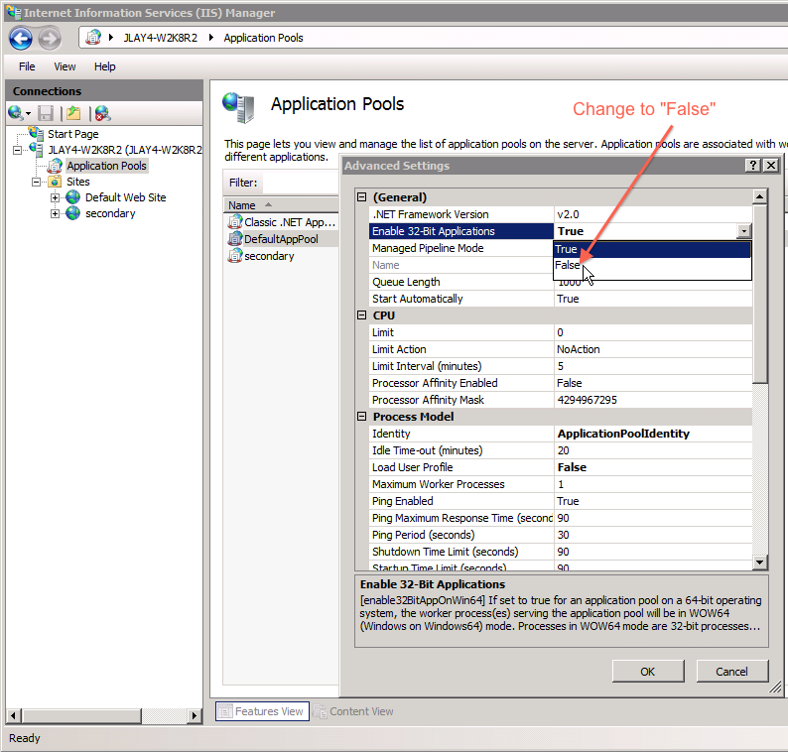Select the Limit Action property

tap(561, 349)
